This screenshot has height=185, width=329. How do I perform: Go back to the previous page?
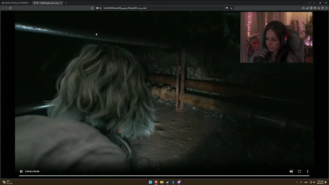click(x=3, y=8)
